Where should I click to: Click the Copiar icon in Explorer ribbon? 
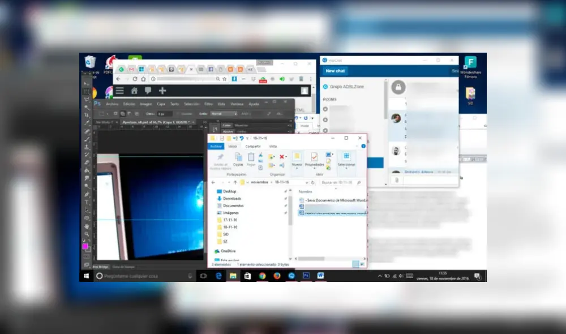coord(238,158)
